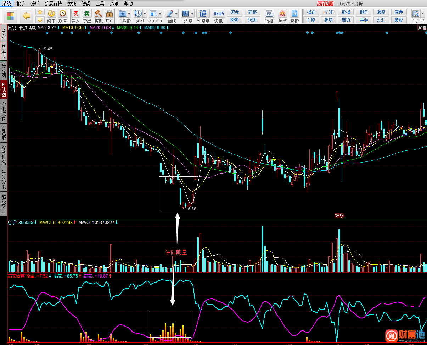Click the BBD button
Image resolution: width=427 pixels, height=345 pixels.
[234, 20]
